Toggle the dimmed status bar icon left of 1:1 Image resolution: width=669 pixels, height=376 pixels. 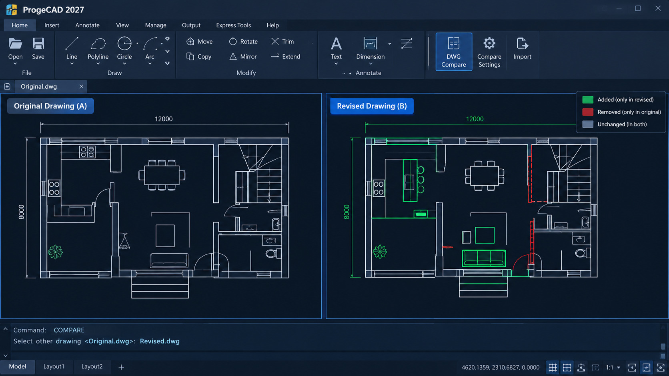pos(595,367)
